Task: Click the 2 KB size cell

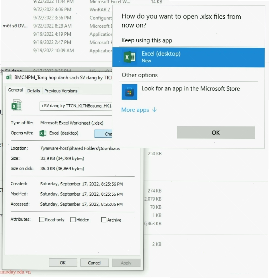Action: (x=157, y=244)
